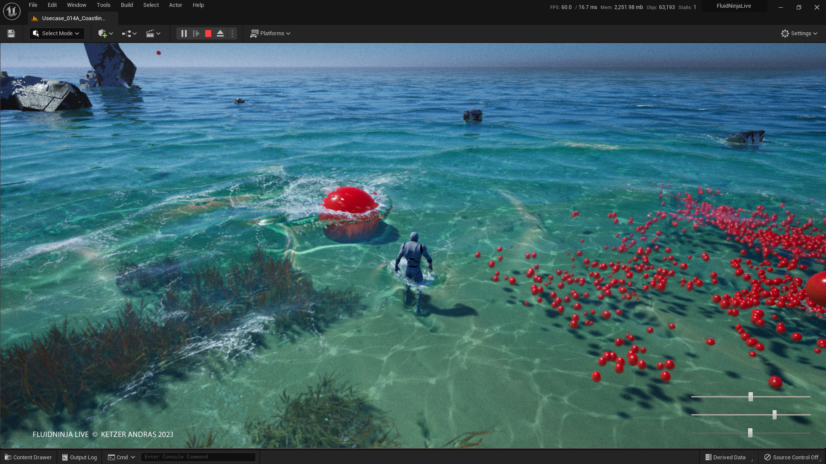
Task: Open the Tools menu
Action: click(x=103, y=5)
